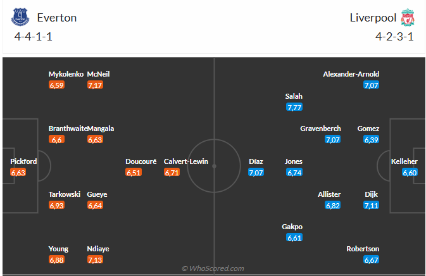Open the Everton team name link
This screenshot has height=276, width=426.
point(57,18)
